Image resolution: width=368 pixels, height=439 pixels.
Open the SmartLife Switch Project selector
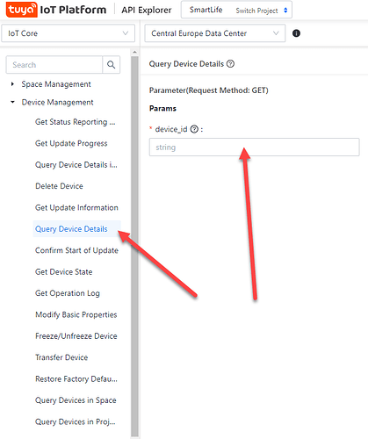click(236, 10)
